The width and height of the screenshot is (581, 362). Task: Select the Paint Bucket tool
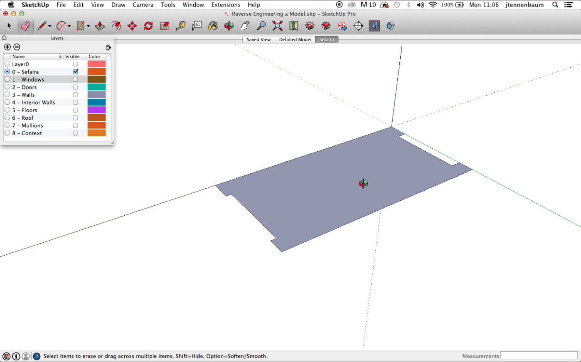[213, 26]
